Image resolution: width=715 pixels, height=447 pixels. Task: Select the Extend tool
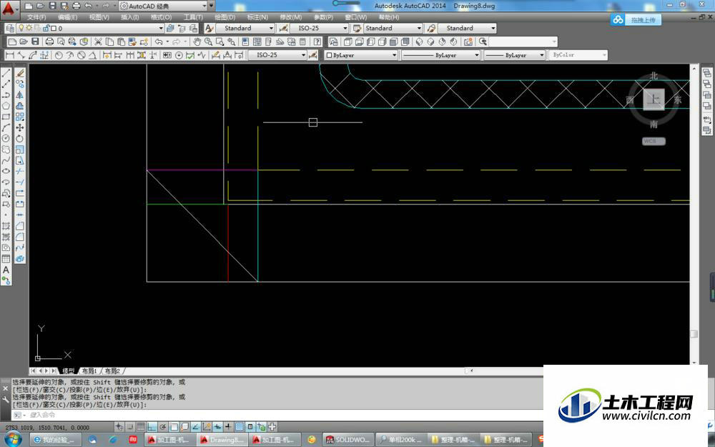pos(20,182)
